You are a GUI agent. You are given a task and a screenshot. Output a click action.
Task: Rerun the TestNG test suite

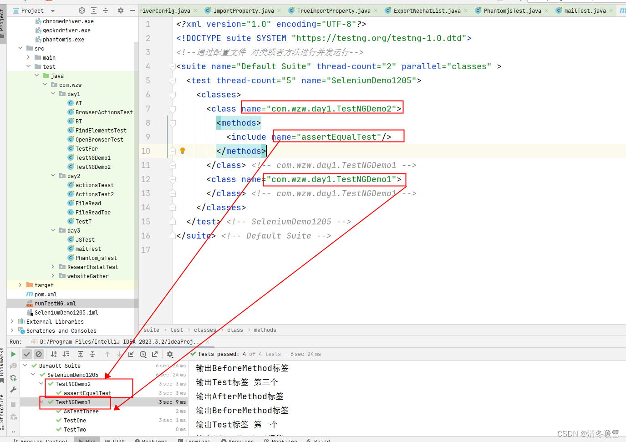(x=14, y=354)
